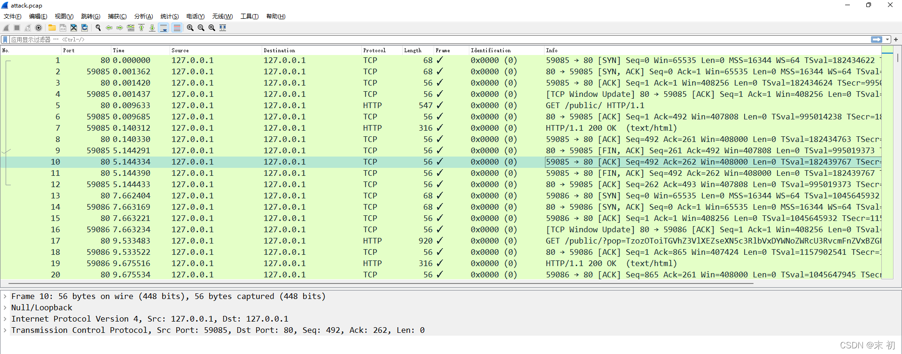Select packet 19 HTTP/1.1 200 OK
The image size is (902, 354).
pos(441,263)
